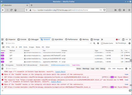Filter network requests by Fonts
This screenshot has width=132, height=95.
tap(25, 47)
